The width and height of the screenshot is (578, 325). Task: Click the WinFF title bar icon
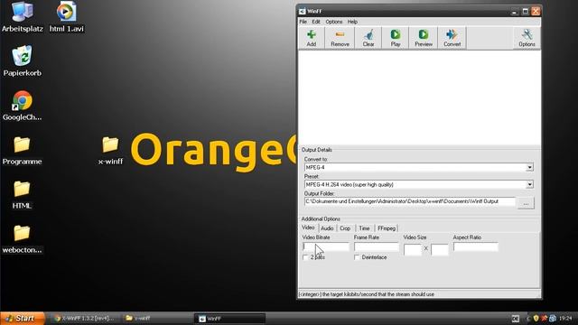303,11
